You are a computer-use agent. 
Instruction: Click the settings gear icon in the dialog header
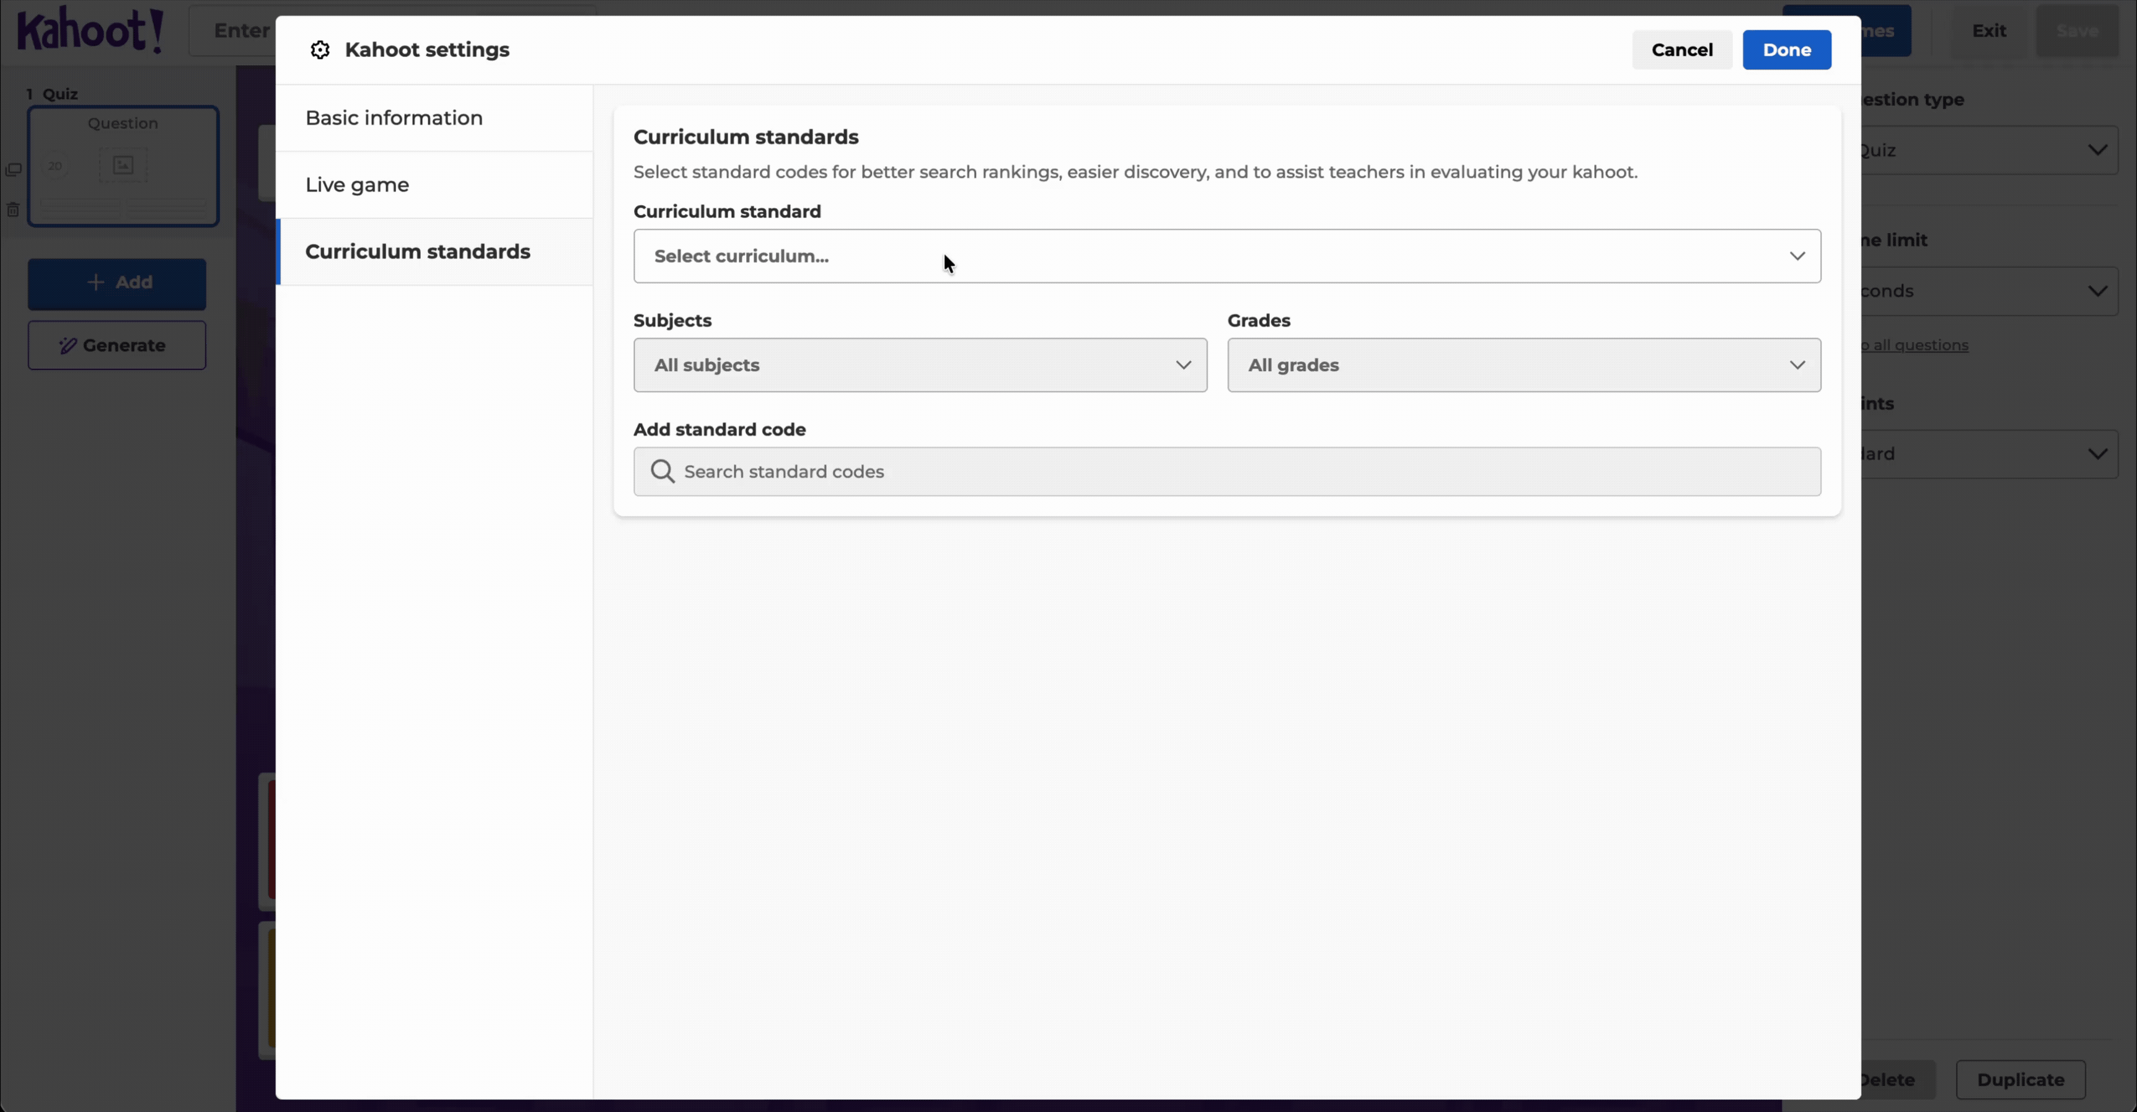tap(319, 50)
